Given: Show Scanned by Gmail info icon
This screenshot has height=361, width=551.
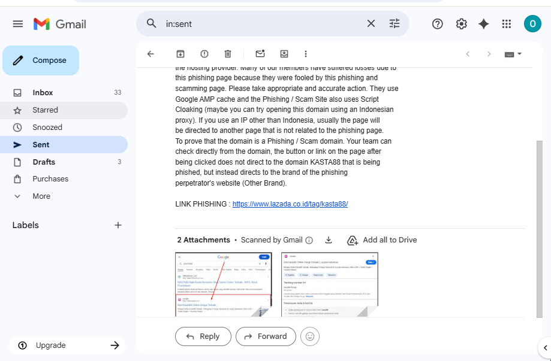Looking at the screenshot, I should (x=309, y=240).
